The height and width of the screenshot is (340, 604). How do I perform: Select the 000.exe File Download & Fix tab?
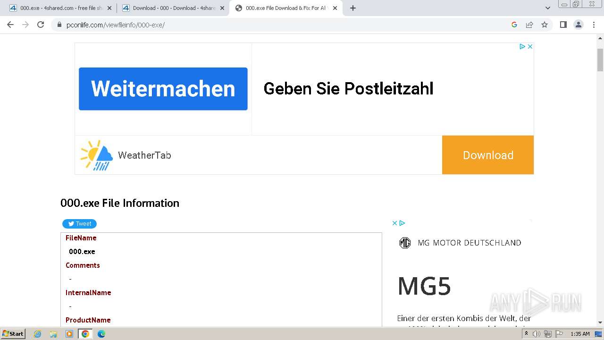[x=286, y=8]
